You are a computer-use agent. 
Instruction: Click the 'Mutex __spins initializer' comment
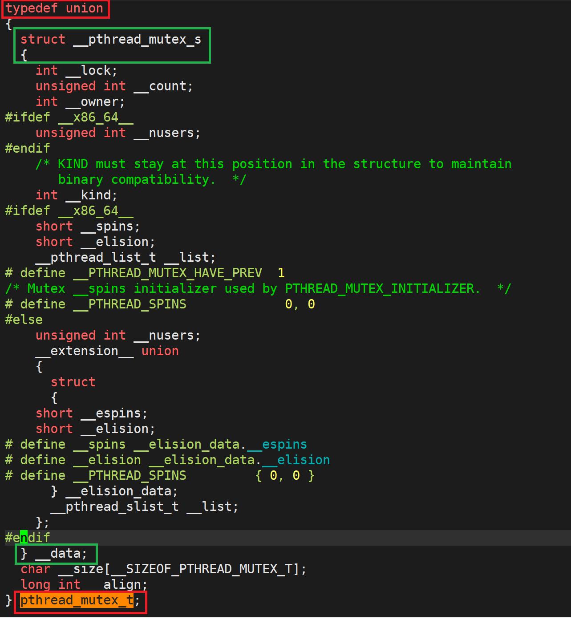pos(258,289)
